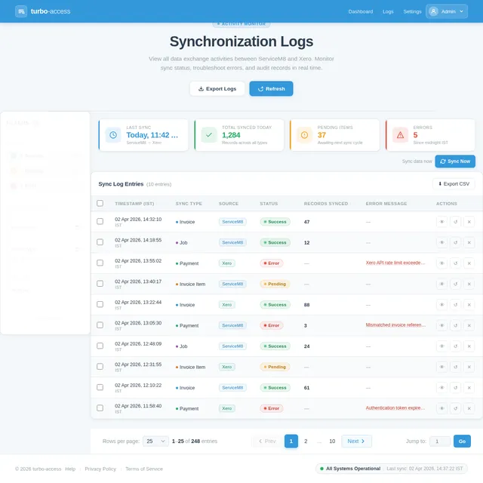Click the Pending Items alert icon
Viewport: 483px width, 483px height.
coord(304,135)
